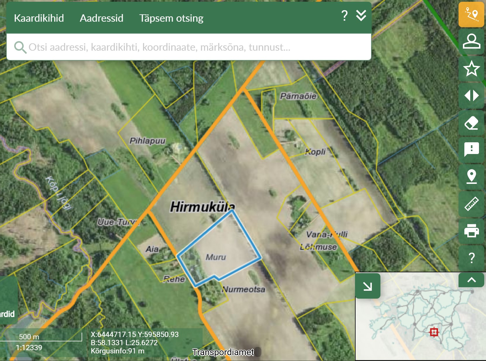Activate the map compare swipe tool
The image size is (486, 361).
click(x=471, y=96)
